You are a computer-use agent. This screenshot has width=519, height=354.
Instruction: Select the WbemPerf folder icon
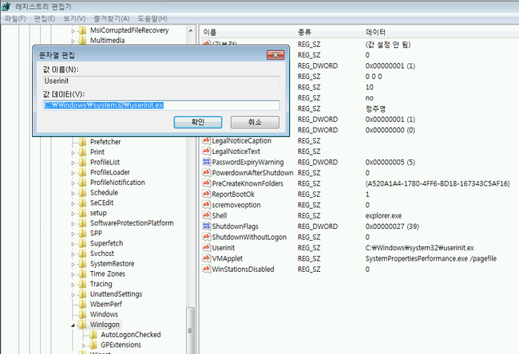coord(83,304)
